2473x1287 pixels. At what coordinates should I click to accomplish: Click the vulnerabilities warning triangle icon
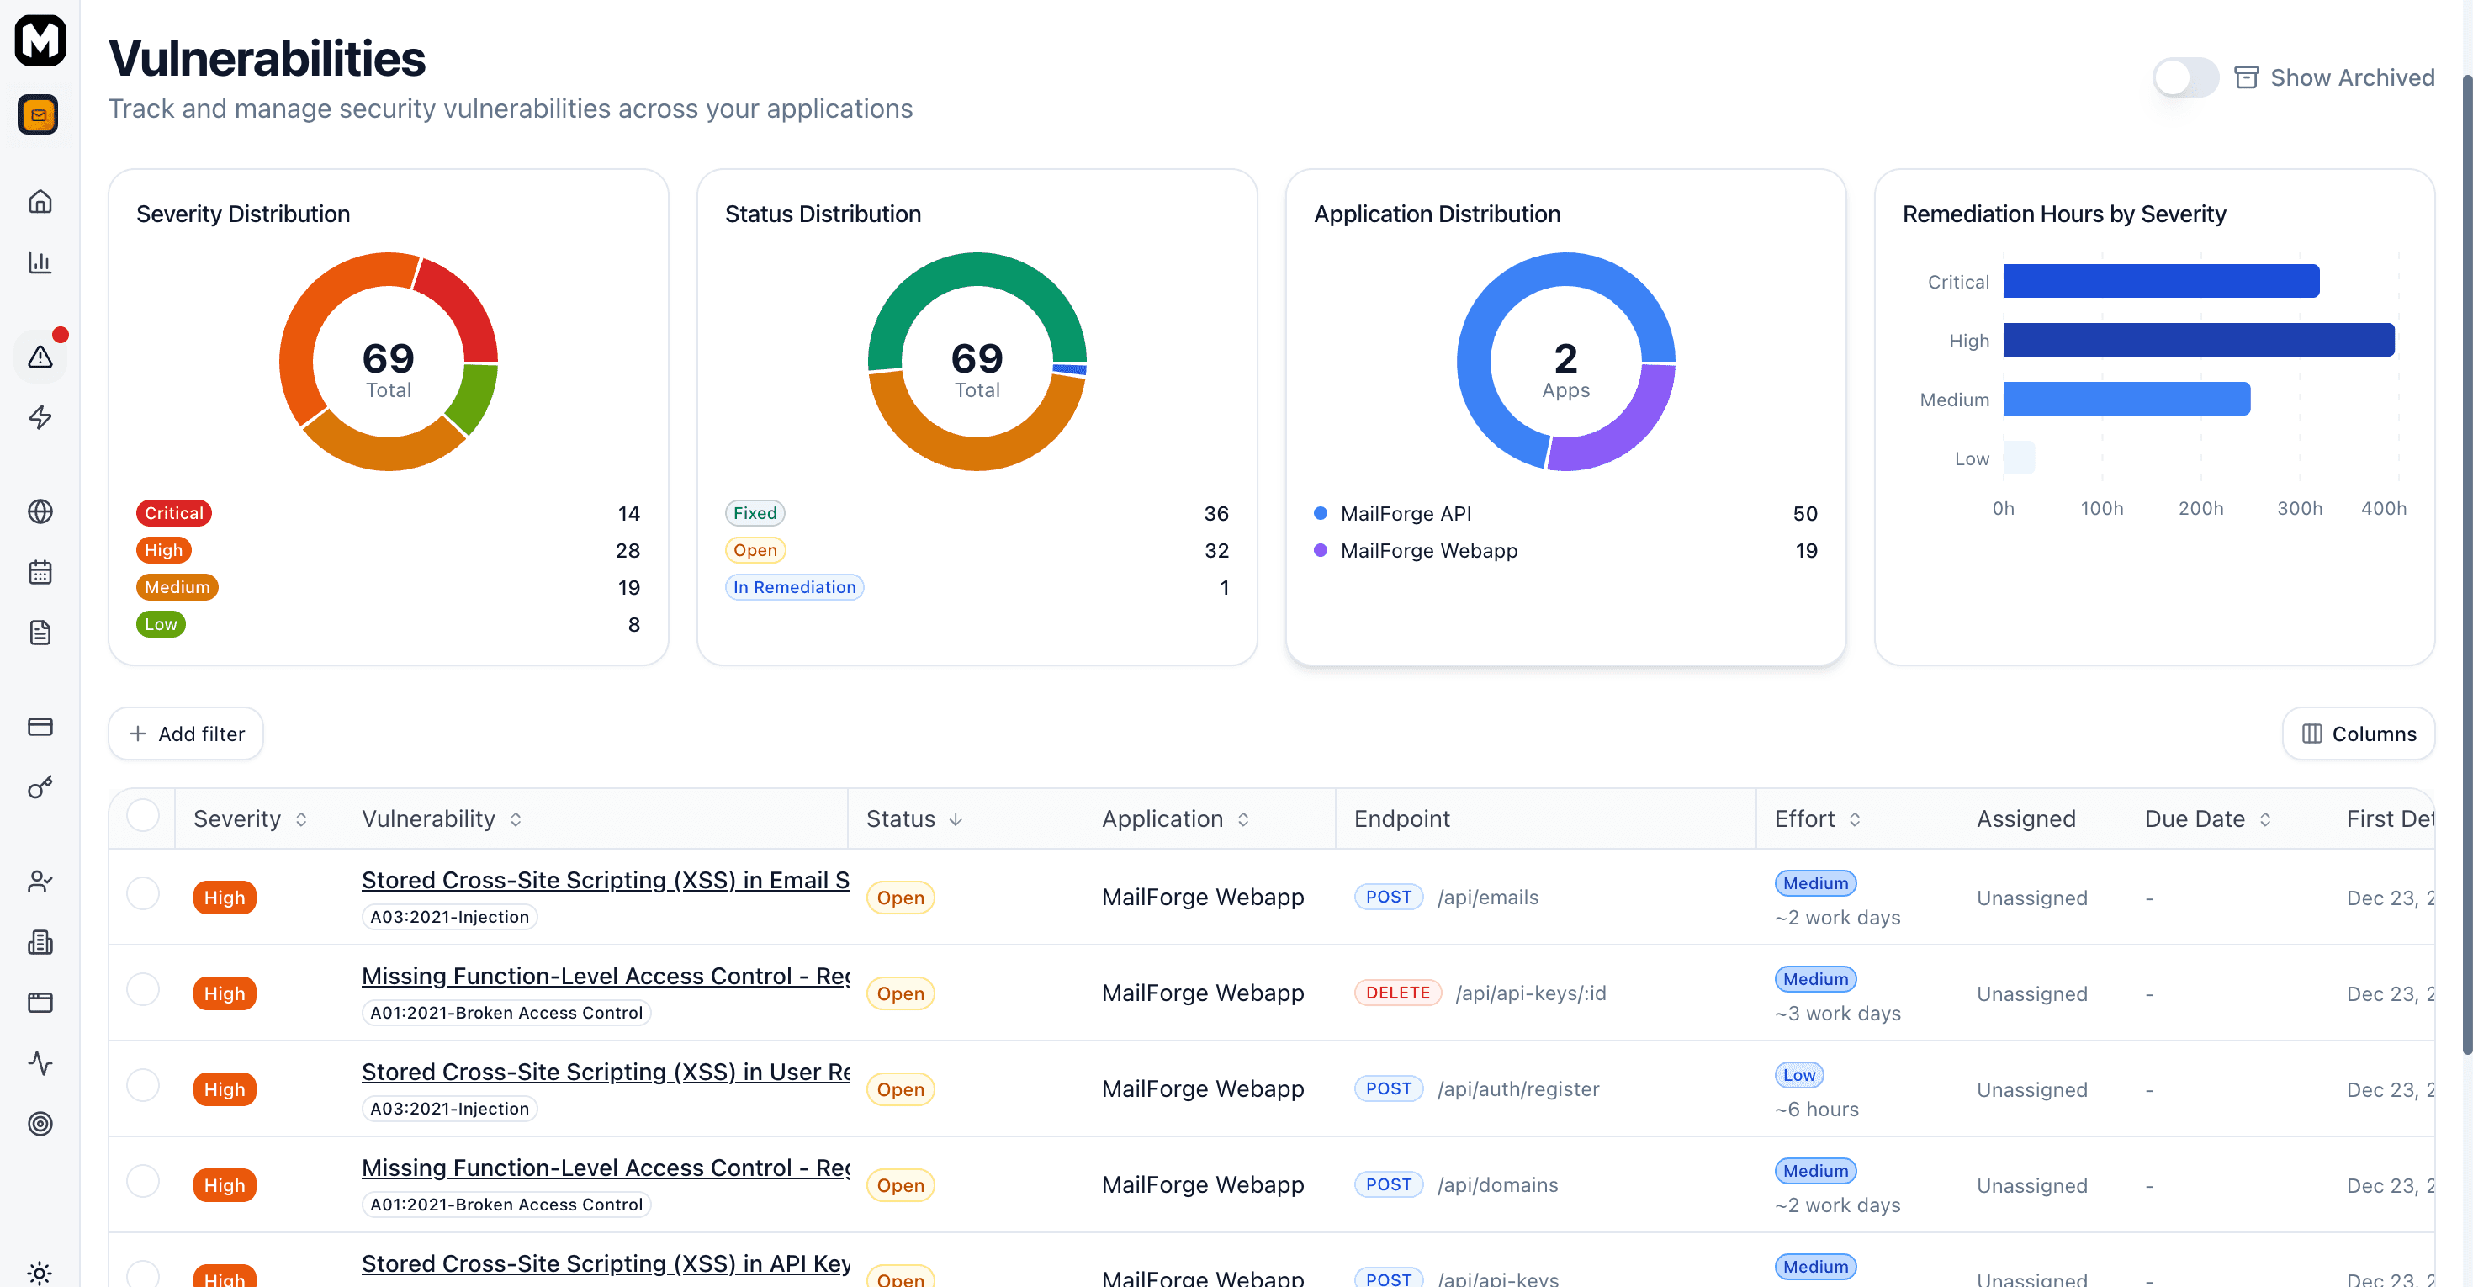40,357
